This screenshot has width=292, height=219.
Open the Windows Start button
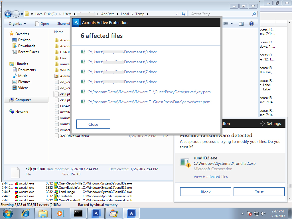(x=8, y=213)
